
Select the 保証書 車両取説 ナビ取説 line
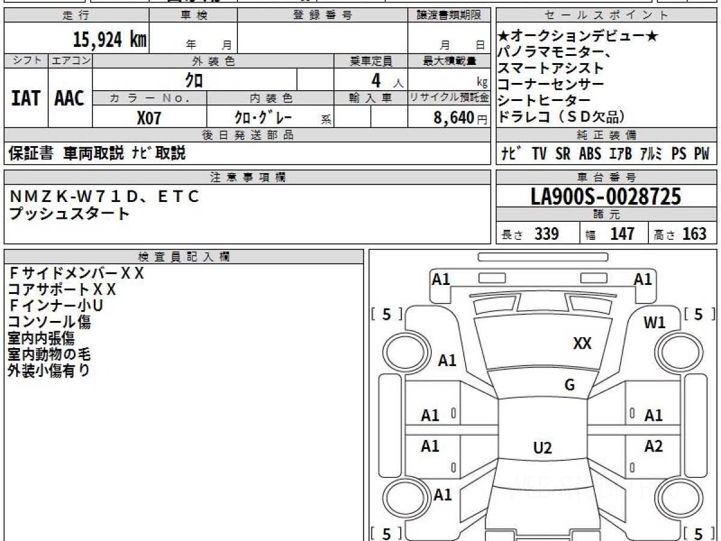97,153
